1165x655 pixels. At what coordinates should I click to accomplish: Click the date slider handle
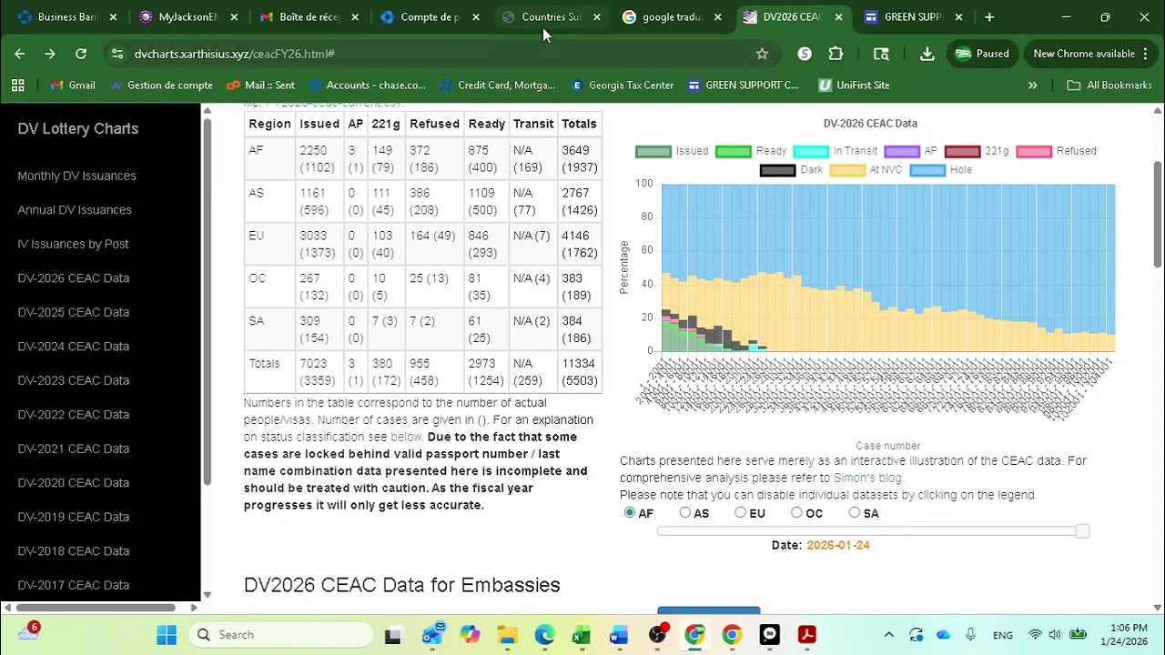(1082, 530)
